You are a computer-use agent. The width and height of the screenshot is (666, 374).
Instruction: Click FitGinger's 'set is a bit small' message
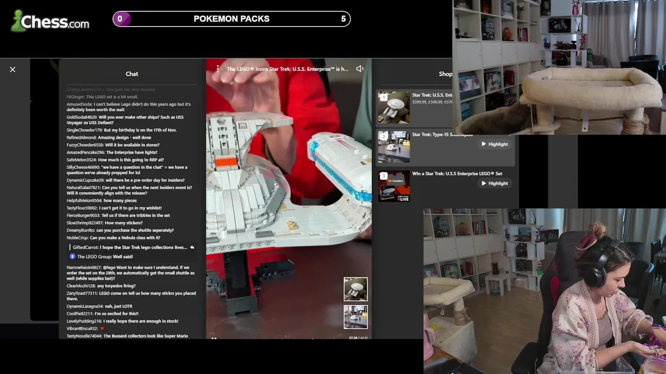[103, 97]
